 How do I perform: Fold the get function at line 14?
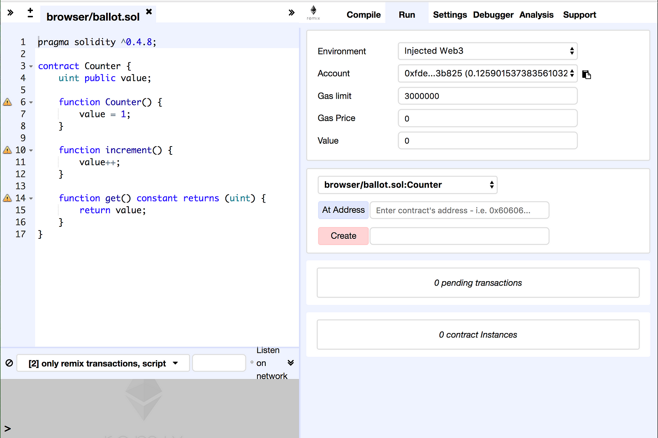pos(31,198)
